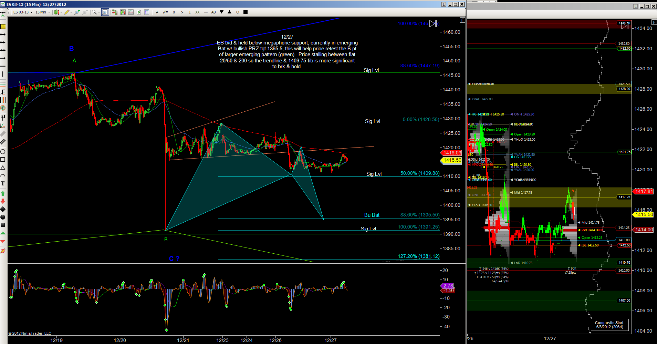Pick the green up-arrow marker tool
Viewport: 657px width, 344px height.
pos(3,193)
